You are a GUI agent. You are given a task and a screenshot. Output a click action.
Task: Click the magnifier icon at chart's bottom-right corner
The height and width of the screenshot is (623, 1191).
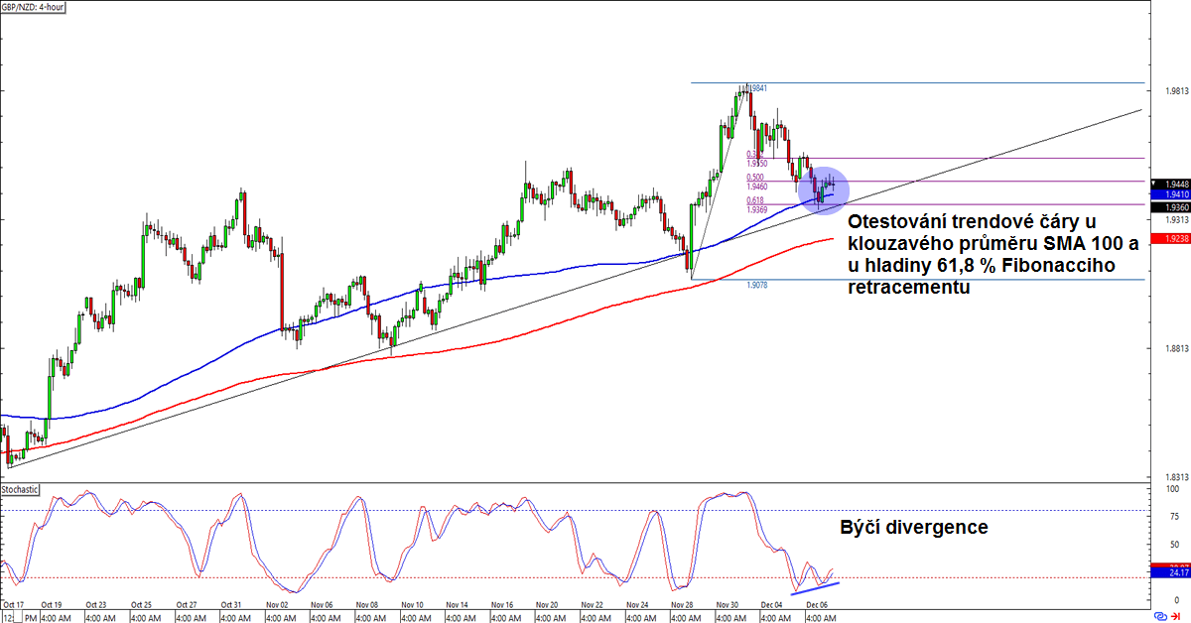(x=1160, y=616)
